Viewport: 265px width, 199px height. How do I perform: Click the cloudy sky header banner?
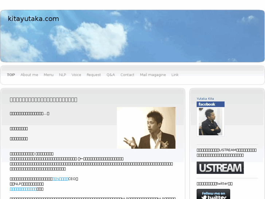(x=133, y=36)
